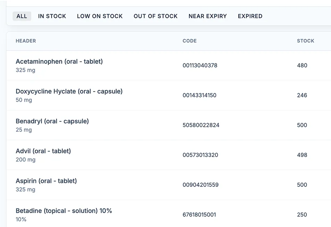Click the CODE column heading
The width and height of the screenshot is (331, 227).
(190, 41)
